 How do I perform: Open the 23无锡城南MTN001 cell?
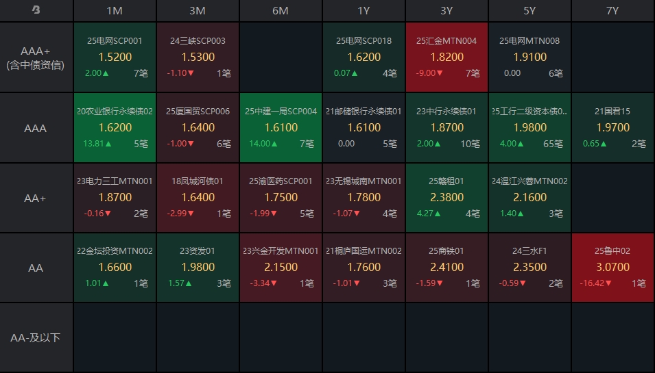(x=364, y=198)
